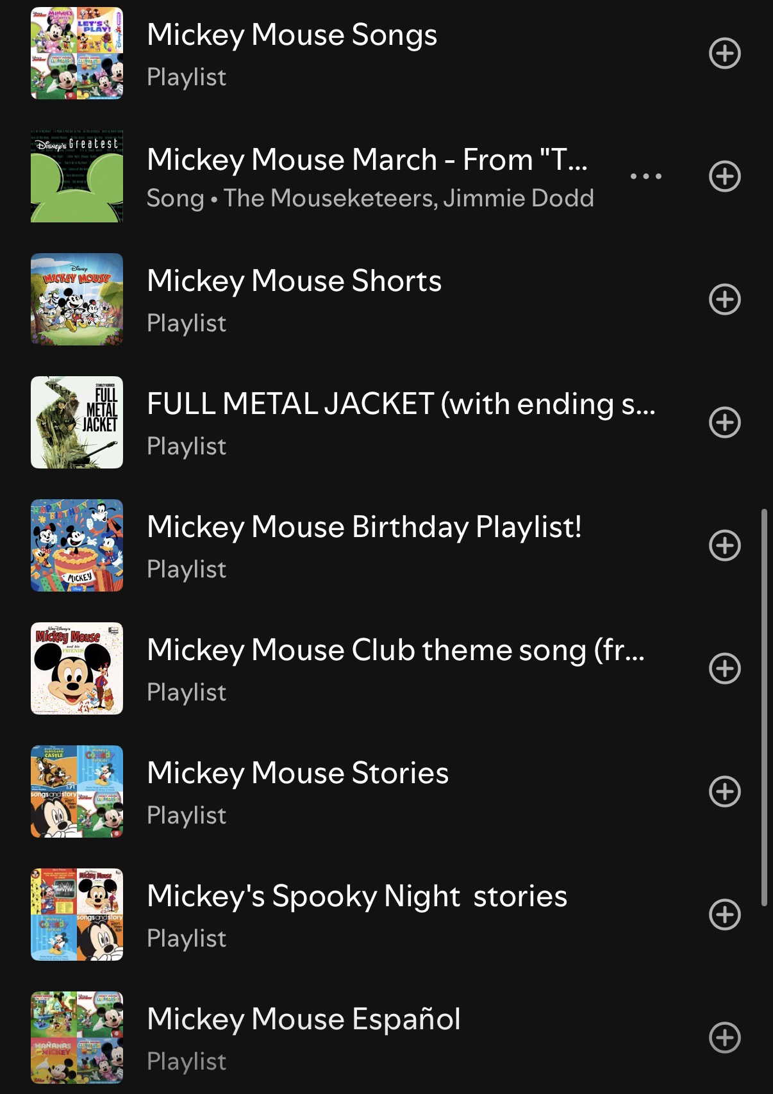The height and width of the screenshot is (1094, 773).
Task: Click the FULL METAL JACKET cover thumbnail
Action: pos(77,422)
